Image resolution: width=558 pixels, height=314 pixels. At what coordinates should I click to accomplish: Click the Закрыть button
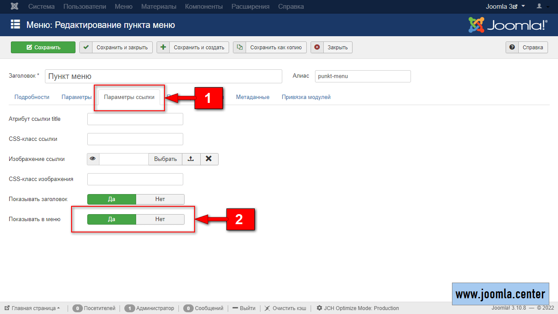332,48
